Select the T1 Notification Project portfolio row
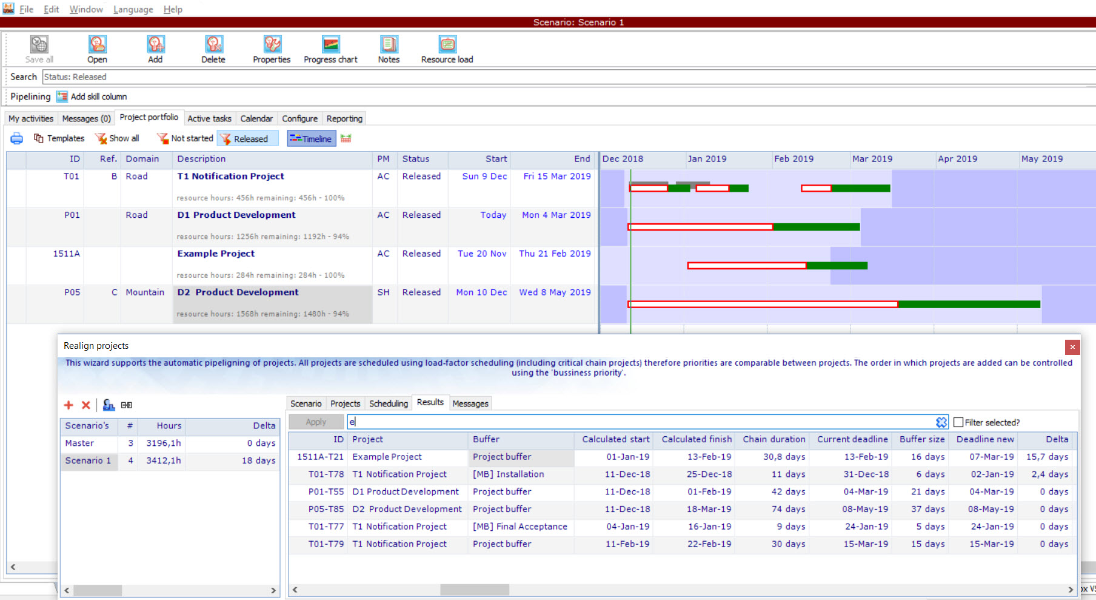 [302, 188]
